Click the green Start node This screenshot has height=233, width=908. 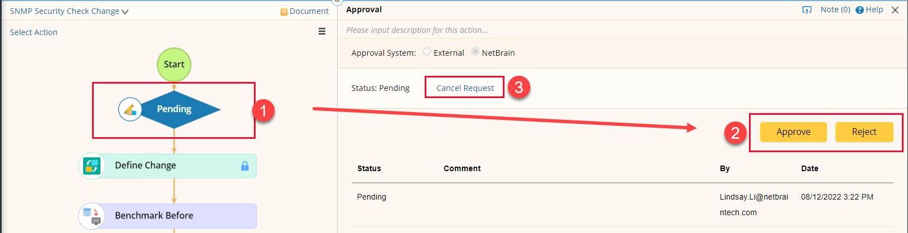tap(174, 65)
